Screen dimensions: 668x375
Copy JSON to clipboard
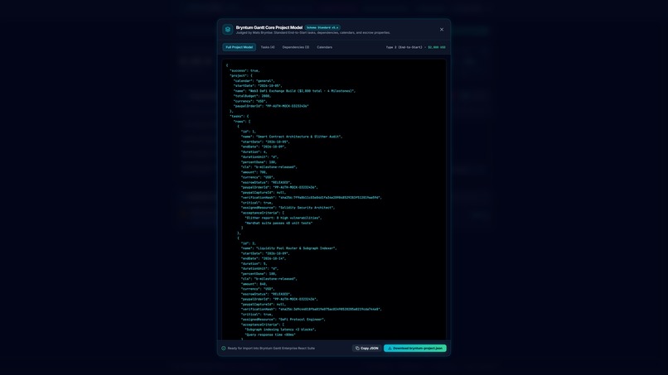(367, 349)
